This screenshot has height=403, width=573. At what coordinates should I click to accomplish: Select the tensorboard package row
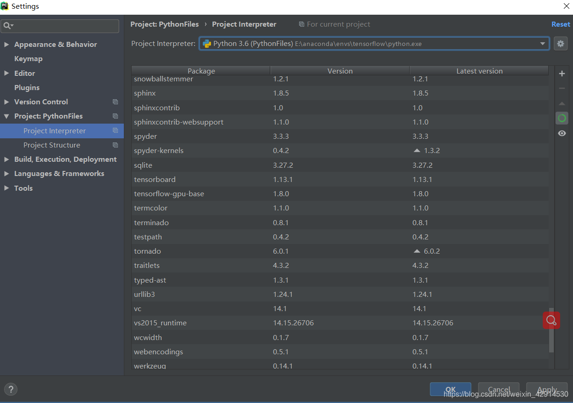coord(340,179)
